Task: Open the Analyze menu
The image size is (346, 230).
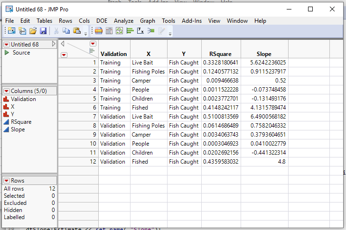Action: (123, 21)
